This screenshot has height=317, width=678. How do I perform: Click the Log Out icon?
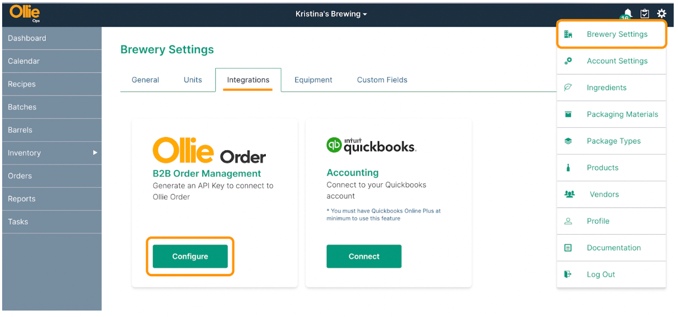(568, 274)
